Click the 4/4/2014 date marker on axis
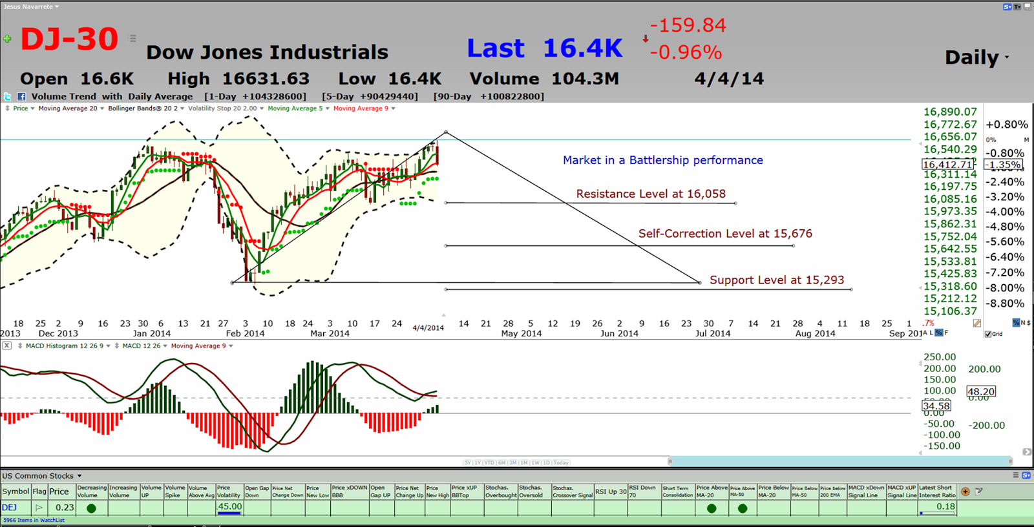The width and height of the screenshot is (1034, 527). 428,328
